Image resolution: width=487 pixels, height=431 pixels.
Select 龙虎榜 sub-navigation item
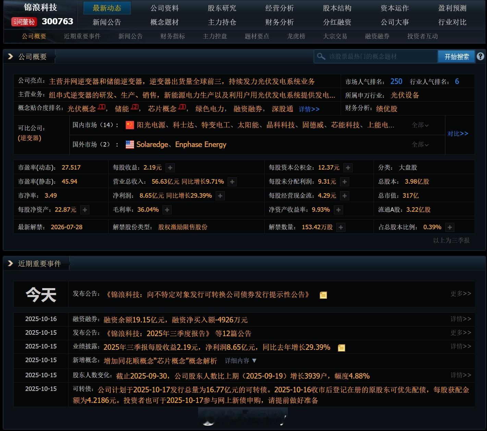(296, 36)
